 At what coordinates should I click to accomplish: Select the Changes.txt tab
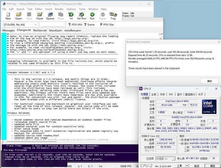pyautogui.click(x=24, y=30)
